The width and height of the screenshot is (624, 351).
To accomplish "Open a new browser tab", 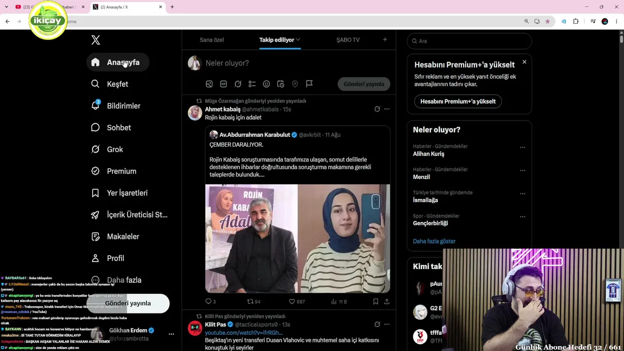I will (172, 7).
